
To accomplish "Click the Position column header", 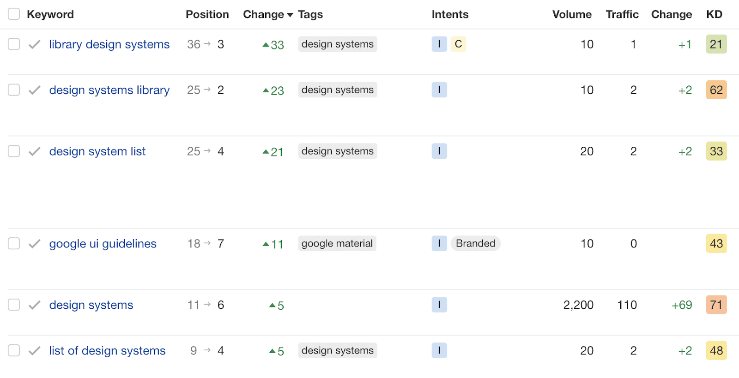I will coord(207,14).
